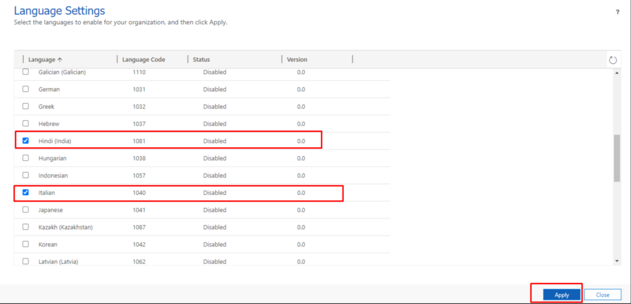Select the Latvian (Latvia) checkbox
Viewport: 631px width, 304px height.
(25, 261)
